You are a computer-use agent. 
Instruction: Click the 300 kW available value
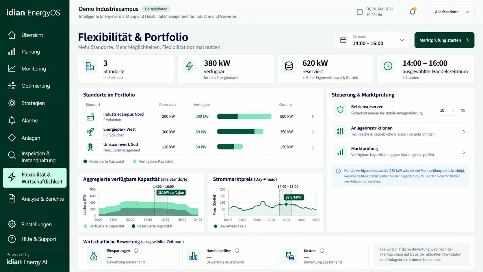coord(202,116)
